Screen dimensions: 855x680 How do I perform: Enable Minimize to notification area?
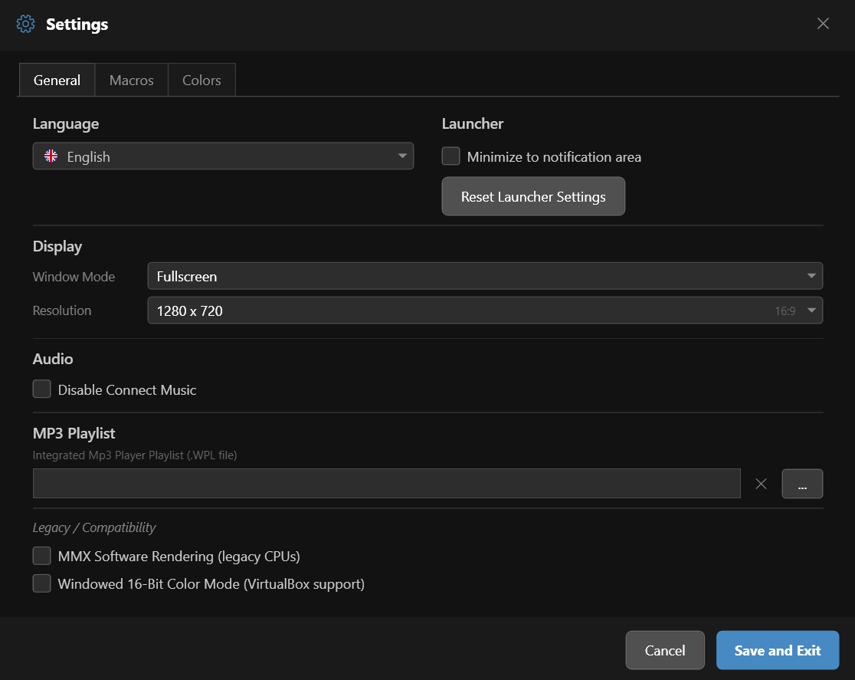[x=451, y=156]
